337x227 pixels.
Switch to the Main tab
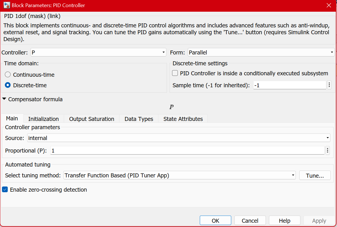(12, 118)
